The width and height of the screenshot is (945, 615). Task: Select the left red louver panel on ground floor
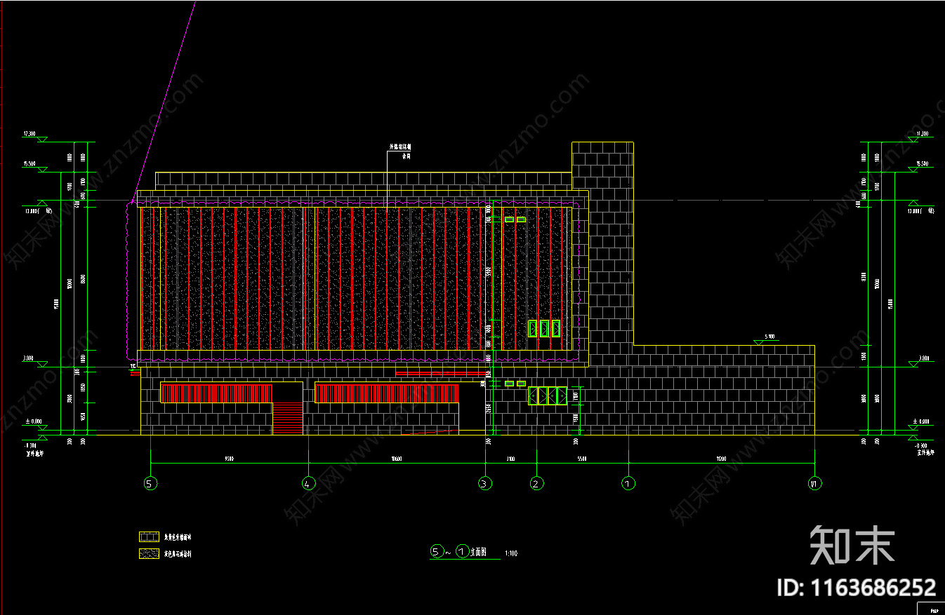click(x=216, y=393)
